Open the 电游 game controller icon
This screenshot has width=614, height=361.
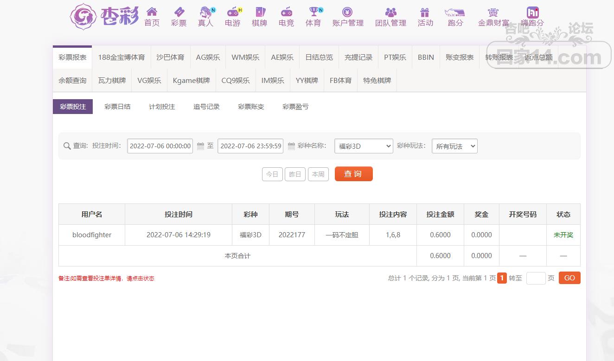tap(232, 12)
